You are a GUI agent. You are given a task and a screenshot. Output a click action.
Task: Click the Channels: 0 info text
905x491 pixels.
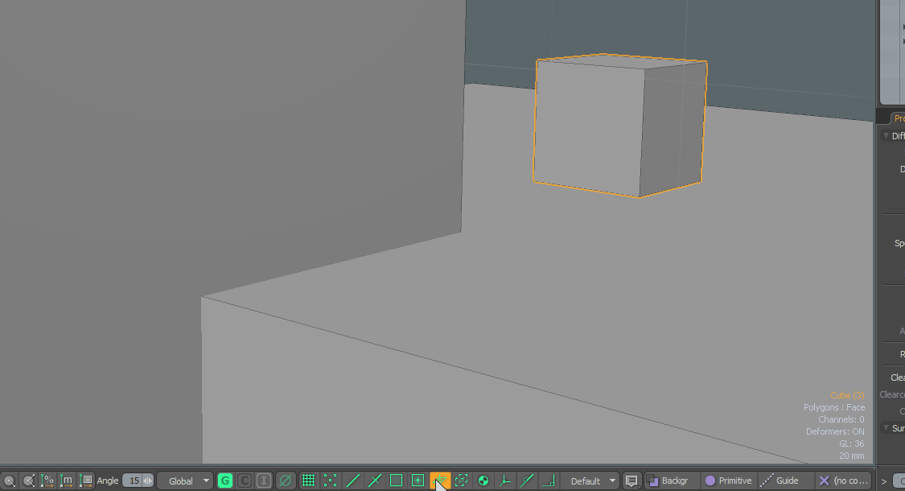(x=841, y=419)
